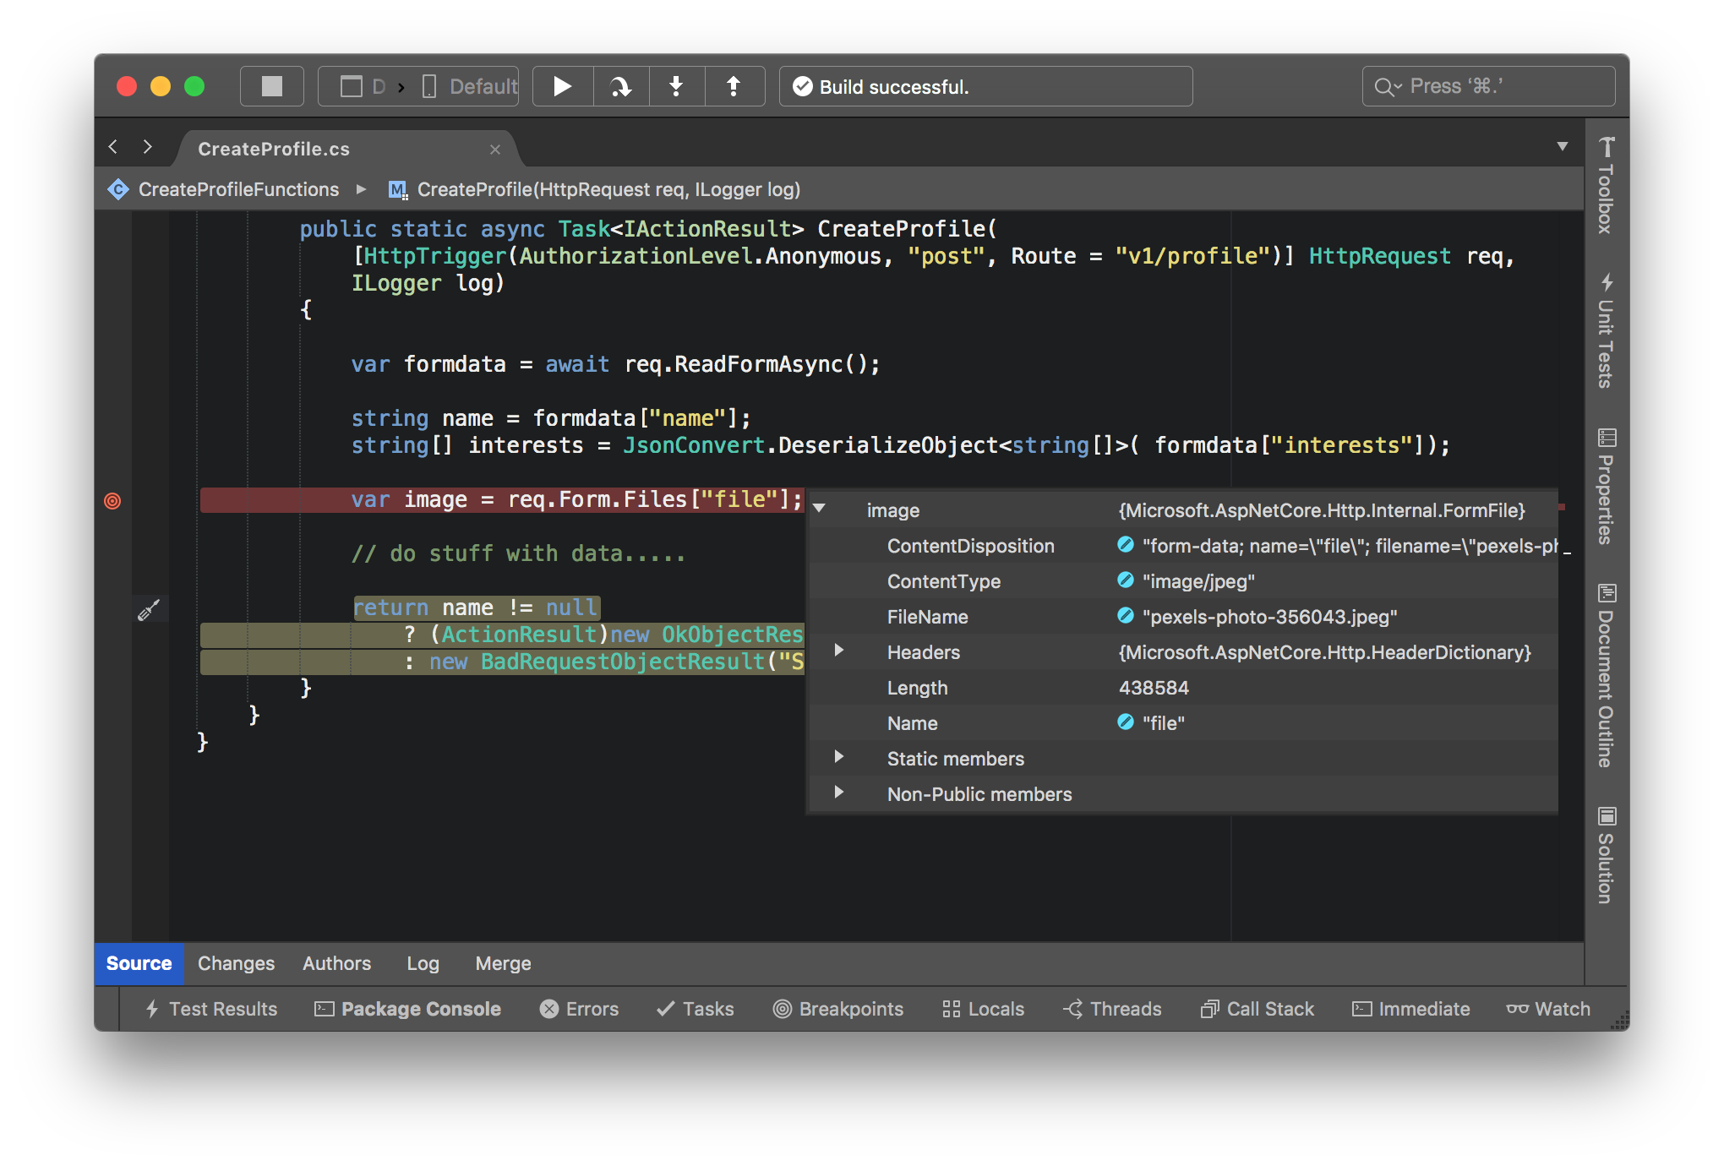Click the search field in toolbar
Screen dimensions: 1724x1166
point(1488,86)
